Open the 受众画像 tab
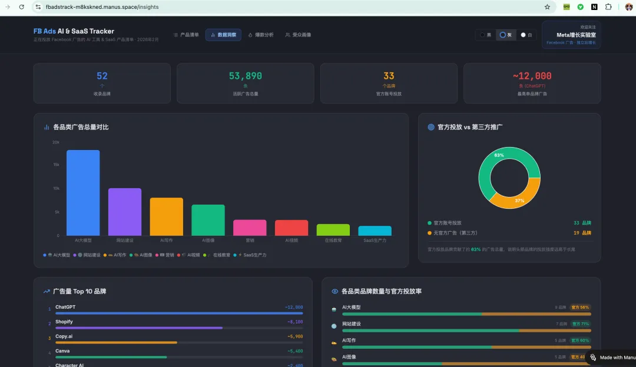The image size is (636, 367). [298, 35]
